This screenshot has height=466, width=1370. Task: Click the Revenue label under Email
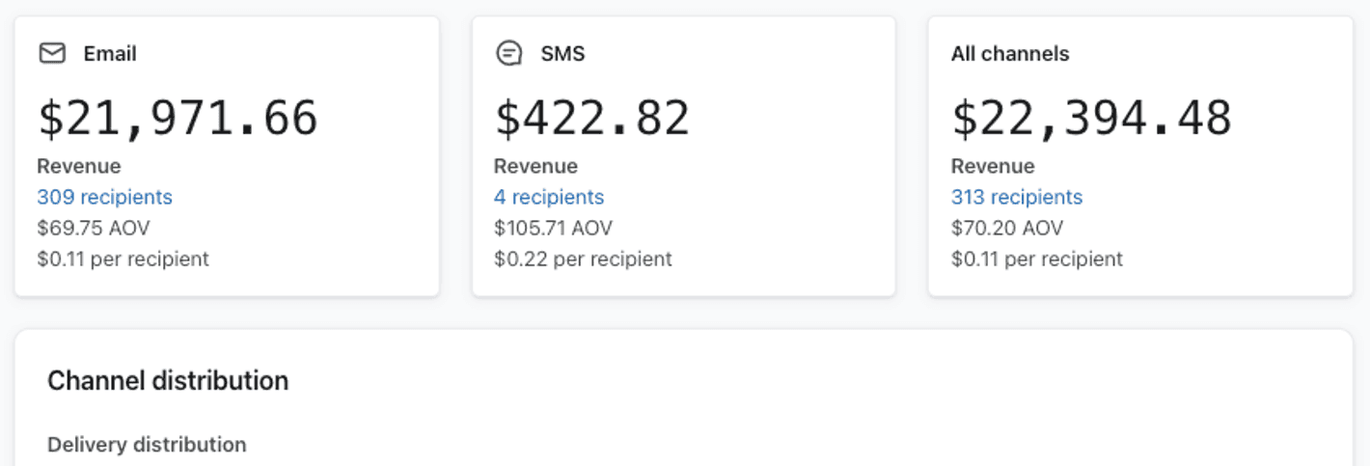coord(79,166)
